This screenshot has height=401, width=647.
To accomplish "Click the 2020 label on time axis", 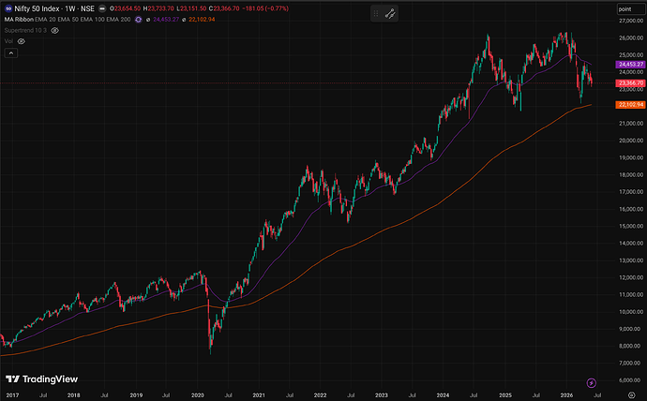I will tap(198, 395).
